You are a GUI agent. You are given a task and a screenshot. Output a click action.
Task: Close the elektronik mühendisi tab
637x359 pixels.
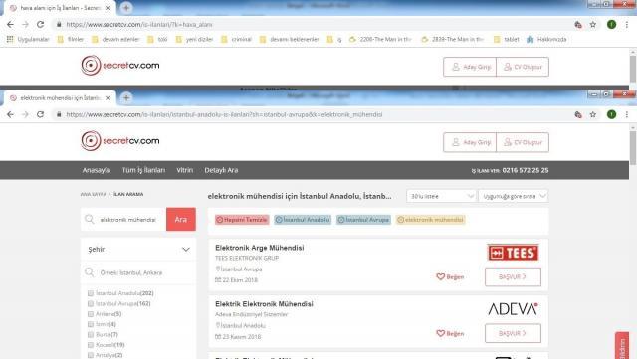click(108, 98)
